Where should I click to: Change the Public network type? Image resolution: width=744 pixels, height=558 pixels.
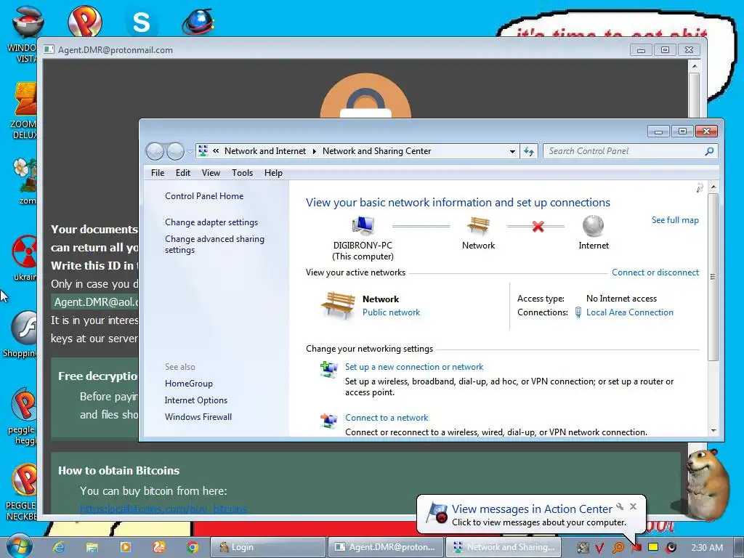391,312
